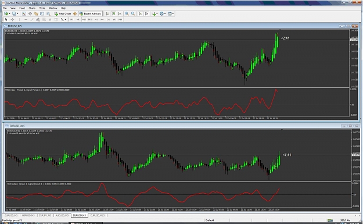Image resolution: width=363 pixels, height=224 pixels.
Task: Open the File menu
Action: tap(5, 8)
